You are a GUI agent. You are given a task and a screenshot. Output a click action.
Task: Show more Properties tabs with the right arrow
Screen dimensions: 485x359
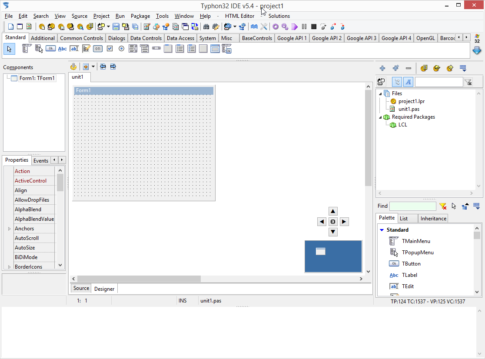coord(62,160)
